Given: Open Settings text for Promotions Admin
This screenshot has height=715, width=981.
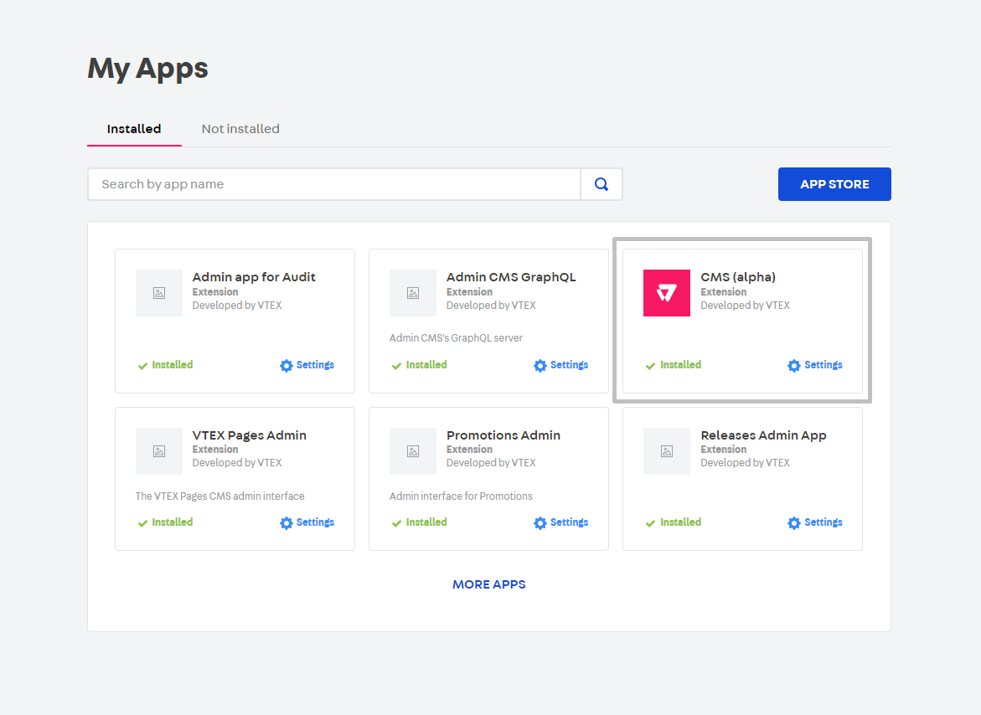Looking at the screenshot, I should tap(570, 522).
